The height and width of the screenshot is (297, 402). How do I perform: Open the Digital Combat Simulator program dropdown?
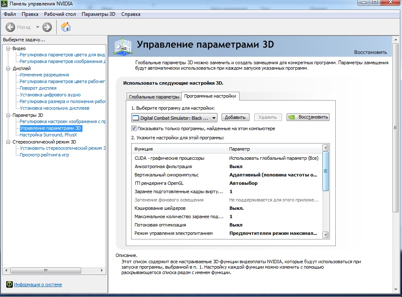[x=174, y=118]
